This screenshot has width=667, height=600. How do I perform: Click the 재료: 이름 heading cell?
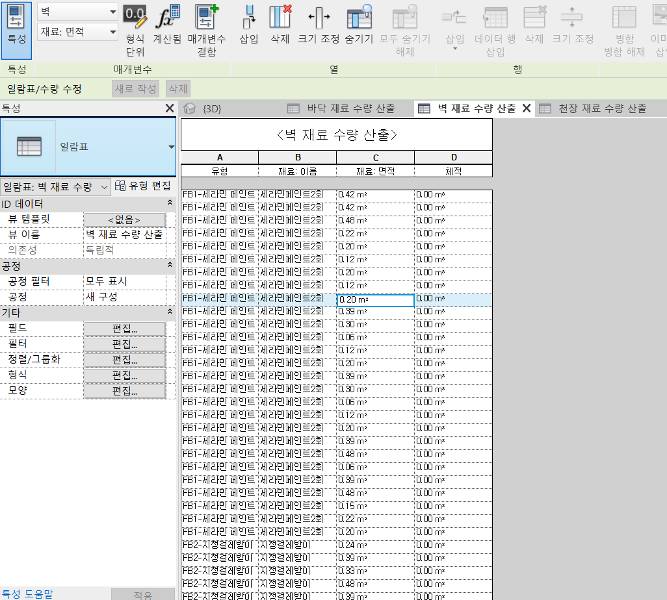[298, 171]
